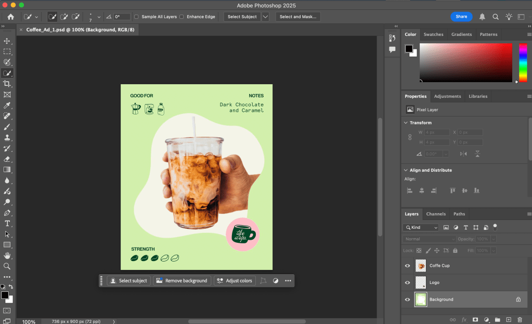
Task: Open the search magnifier icon beside Share
Action: [x=496, y=17]
